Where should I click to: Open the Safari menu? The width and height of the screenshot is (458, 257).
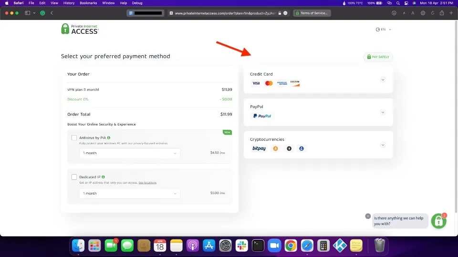tap(19, 3)
